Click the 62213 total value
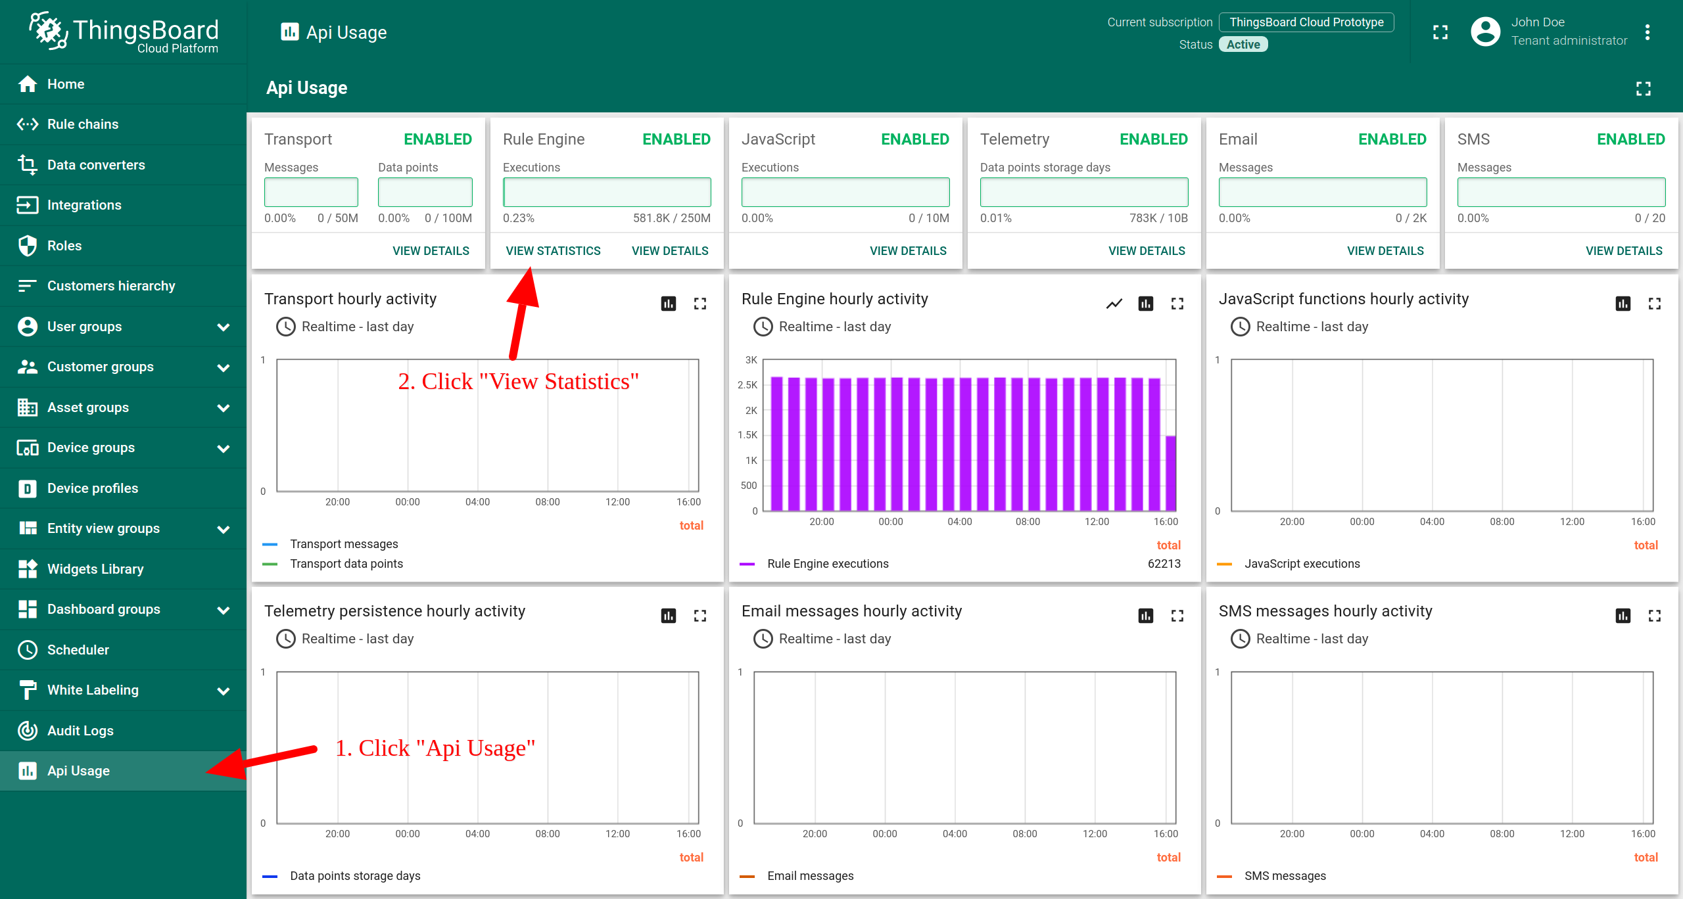 1164,564
